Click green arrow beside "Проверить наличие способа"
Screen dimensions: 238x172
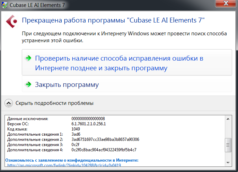[28, 58]
